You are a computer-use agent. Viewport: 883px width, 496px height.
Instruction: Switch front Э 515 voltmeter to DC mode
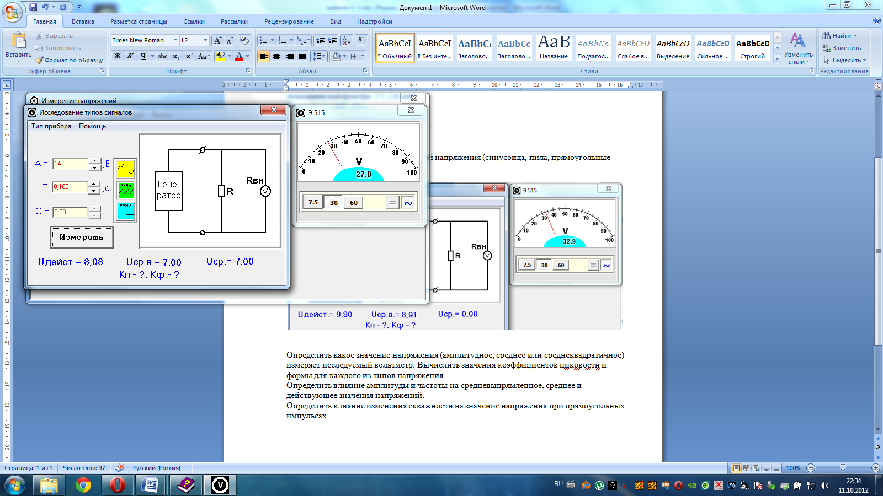tap(392, 203)
